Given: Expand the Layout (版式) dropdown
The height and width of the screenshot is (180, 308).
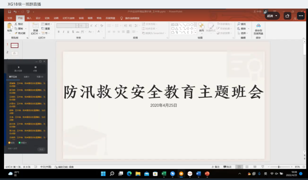Looking at the screenshot, I should click(46, 24).
